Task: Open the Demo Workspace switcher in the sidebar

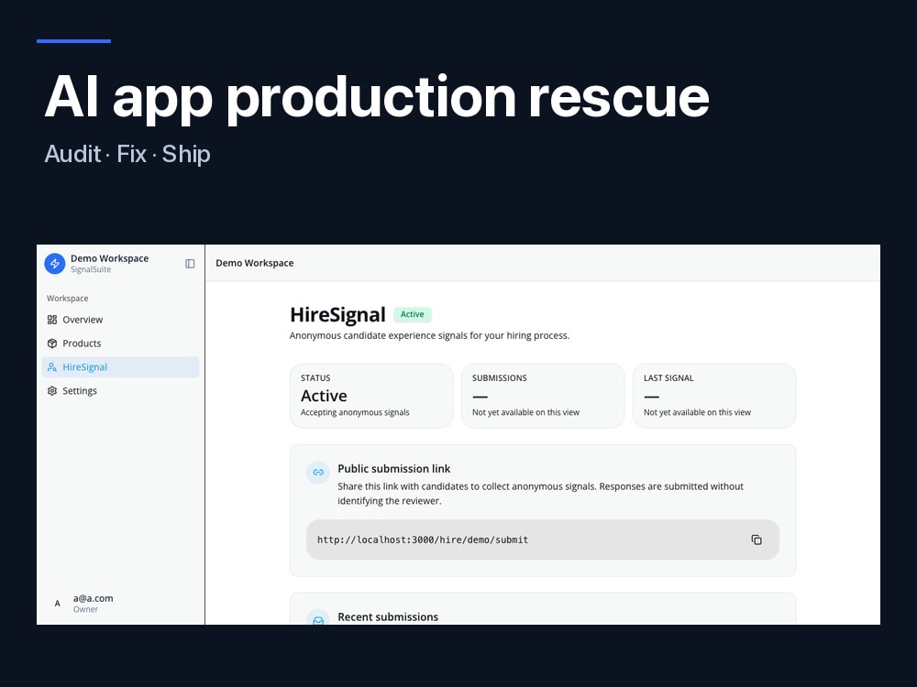Action: 109,264
